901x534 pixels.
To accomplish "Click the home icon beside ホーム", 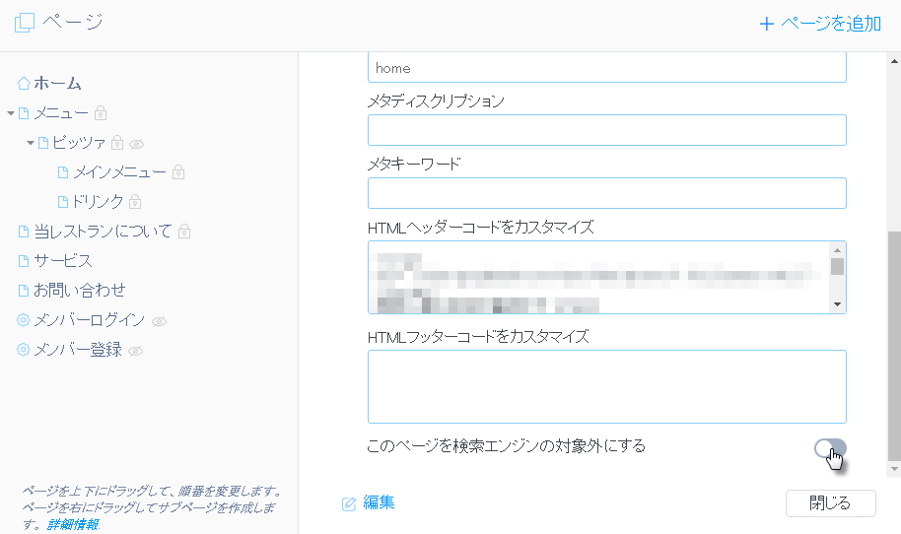I will point(24,84).
